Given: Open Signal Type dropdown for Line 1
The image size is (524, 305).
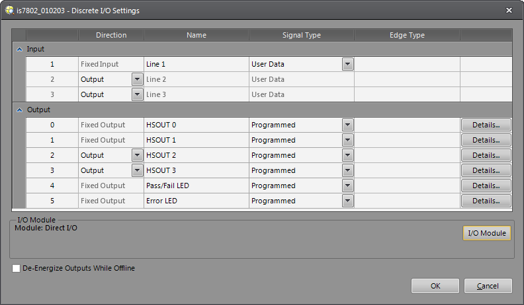Looking at the screenshot, I should pos(347,64).
